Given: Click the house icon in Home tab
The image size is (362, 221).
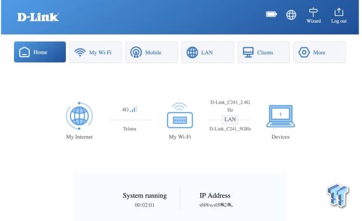Looking at the screenshot, I should pos(25,52).
